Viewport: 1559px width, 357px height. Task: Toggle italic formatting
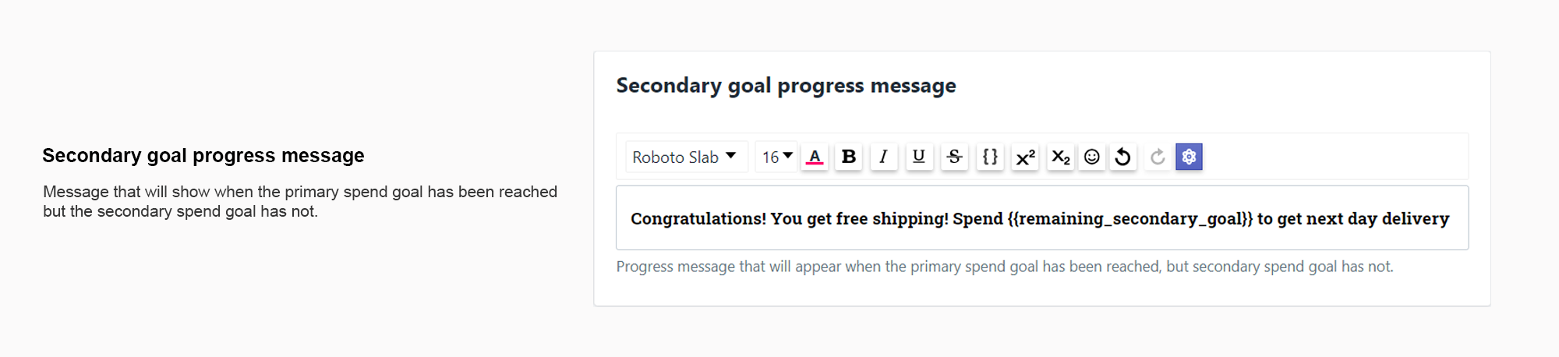(x=883, y=157)
